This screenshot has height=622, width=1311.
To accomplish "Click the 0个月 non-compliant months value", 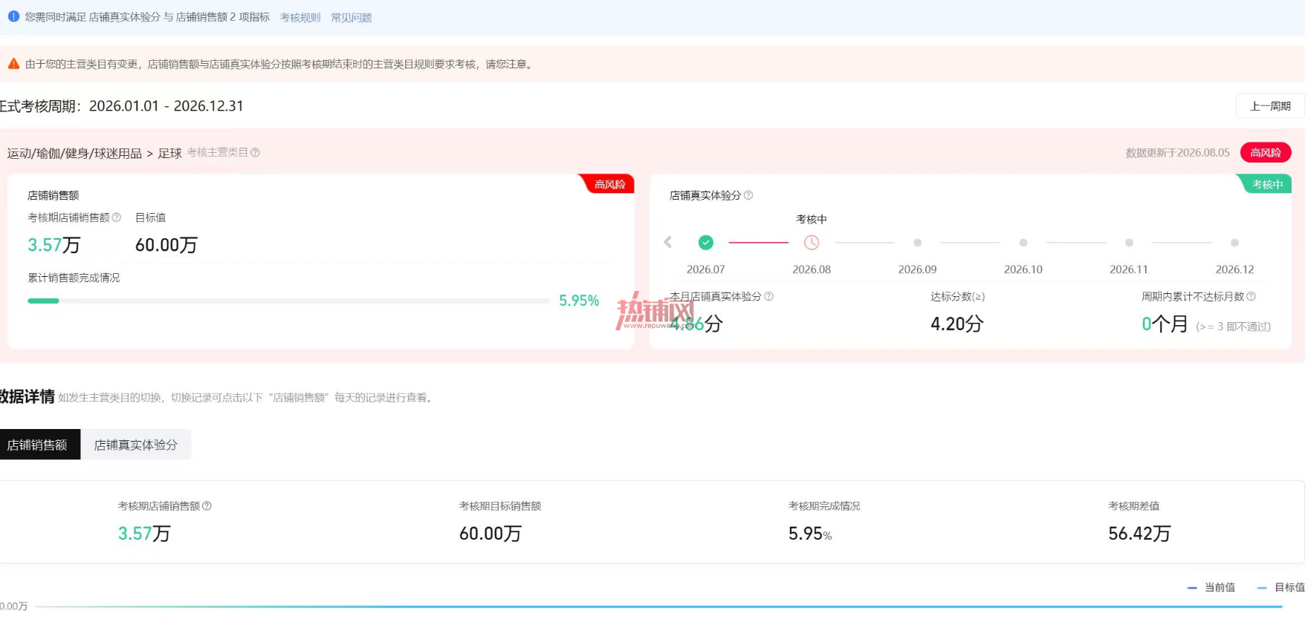I will [1165, 324].
